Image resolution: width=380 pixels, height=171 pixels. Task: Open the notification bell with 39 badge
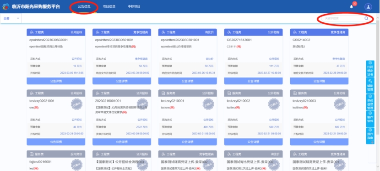(352, 6)
